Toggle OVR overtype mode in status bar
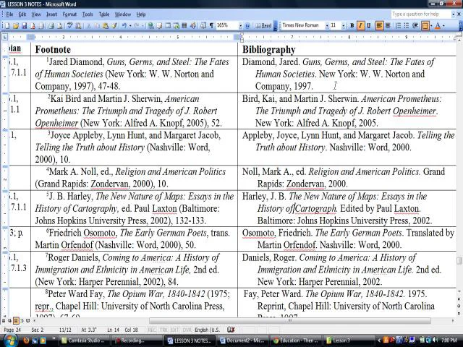The image size is (463, 347). 187,330
